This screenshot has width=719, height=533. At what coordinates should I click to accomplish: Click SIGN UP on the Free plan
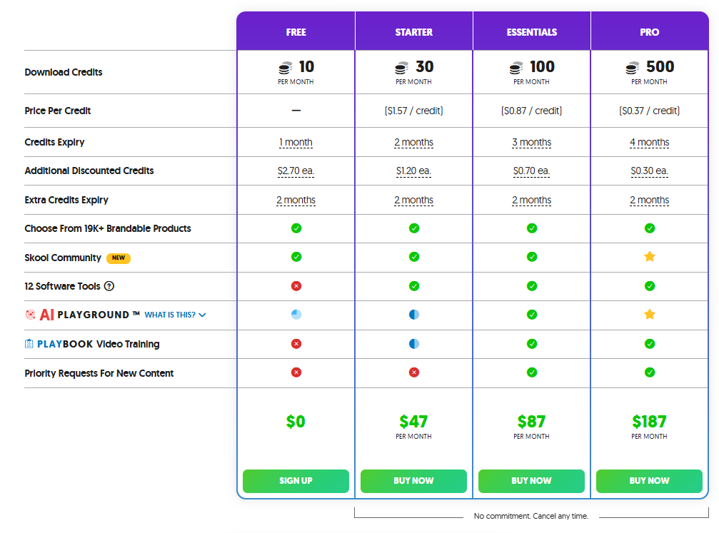(296, 481)
